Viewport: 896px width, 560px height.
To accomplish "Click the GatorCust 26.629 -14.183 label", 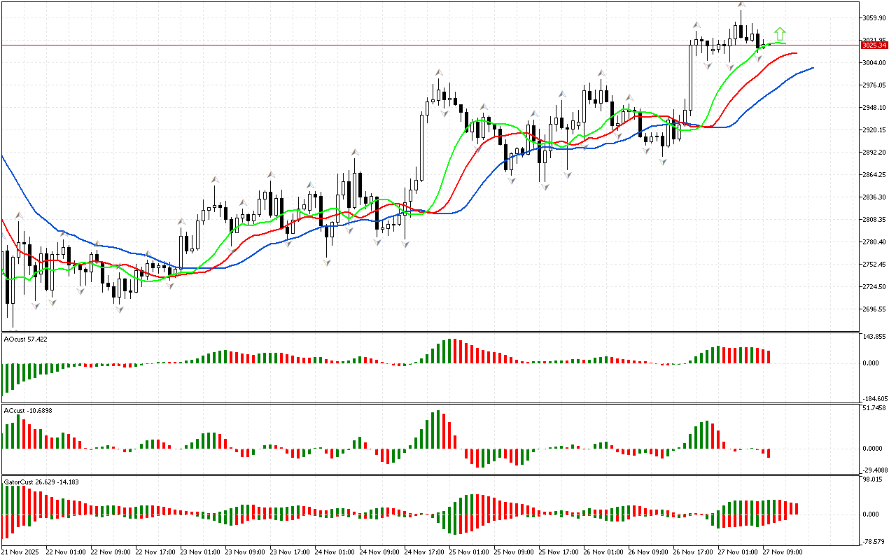I will [40, 482].
